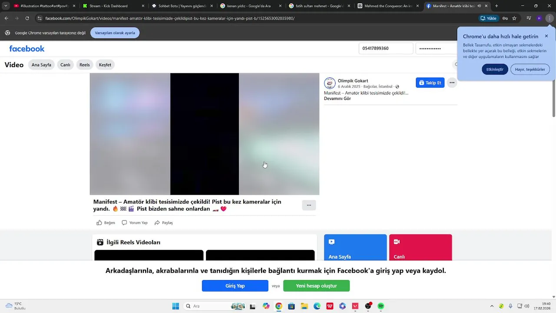The height and width of the screenshot is (313, 556).
Task: Open Copilot from the taskbar
Action: tap(266, 306)
